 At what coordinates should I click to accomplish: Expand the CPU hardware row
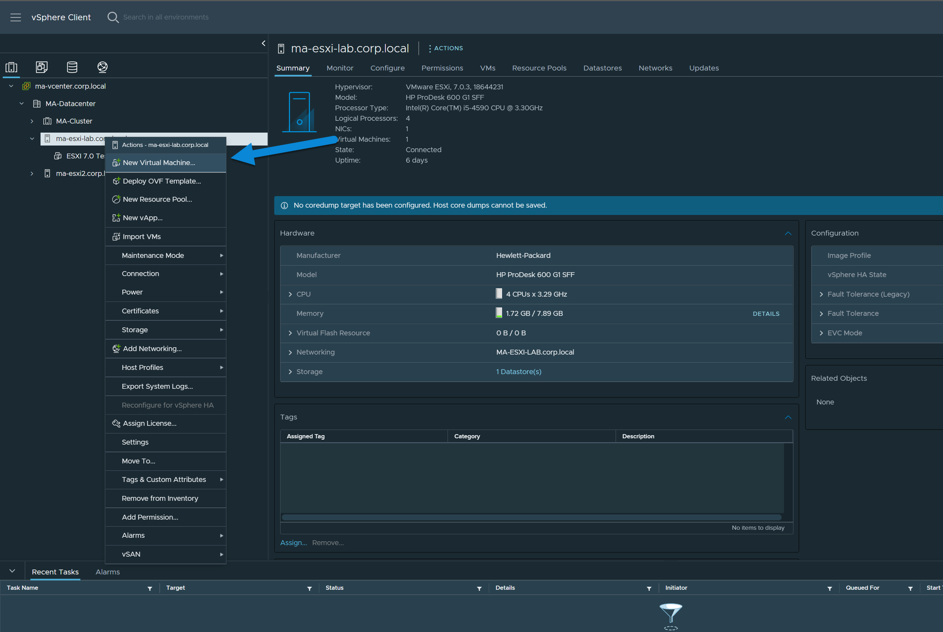tap(290, 294)
